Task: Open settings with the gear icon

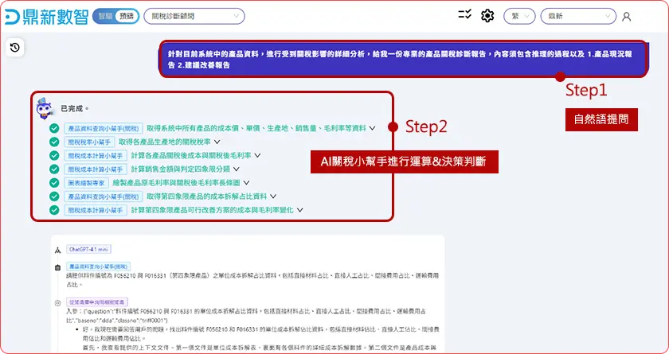Action: 487,16
